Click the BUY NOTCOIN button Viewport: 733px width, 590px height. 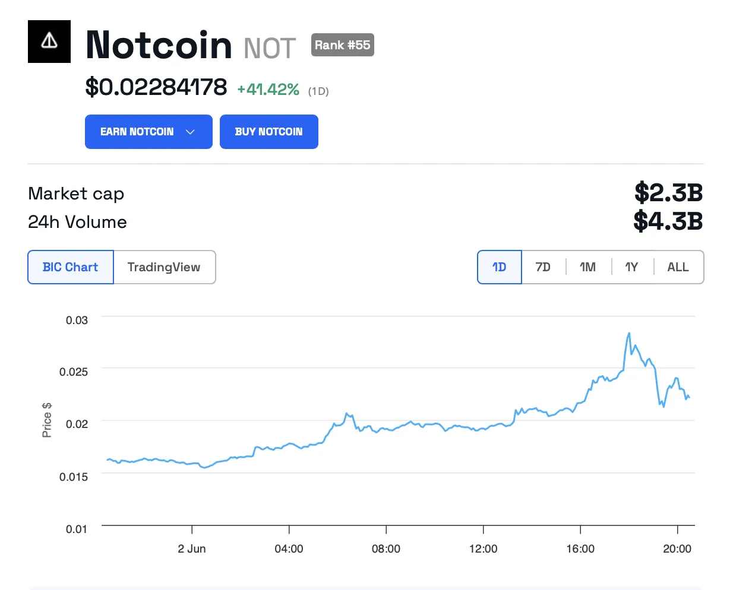click(x=268, y=132)
